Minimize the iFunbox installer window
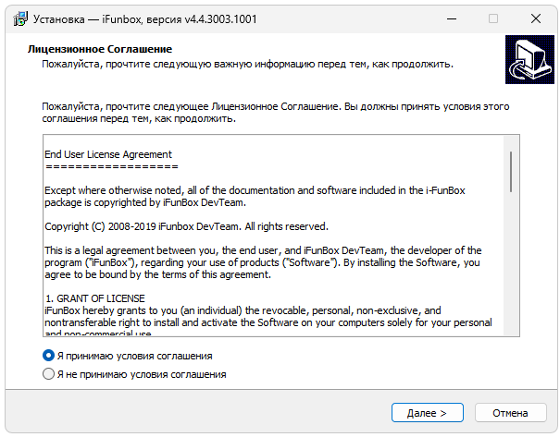Image resolution: width=560 pixels, height=437 pixels. pos(450,18)
